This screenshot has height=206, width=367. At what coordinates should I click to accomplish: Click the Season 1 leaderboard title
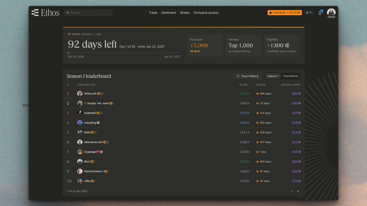[89, 76]
